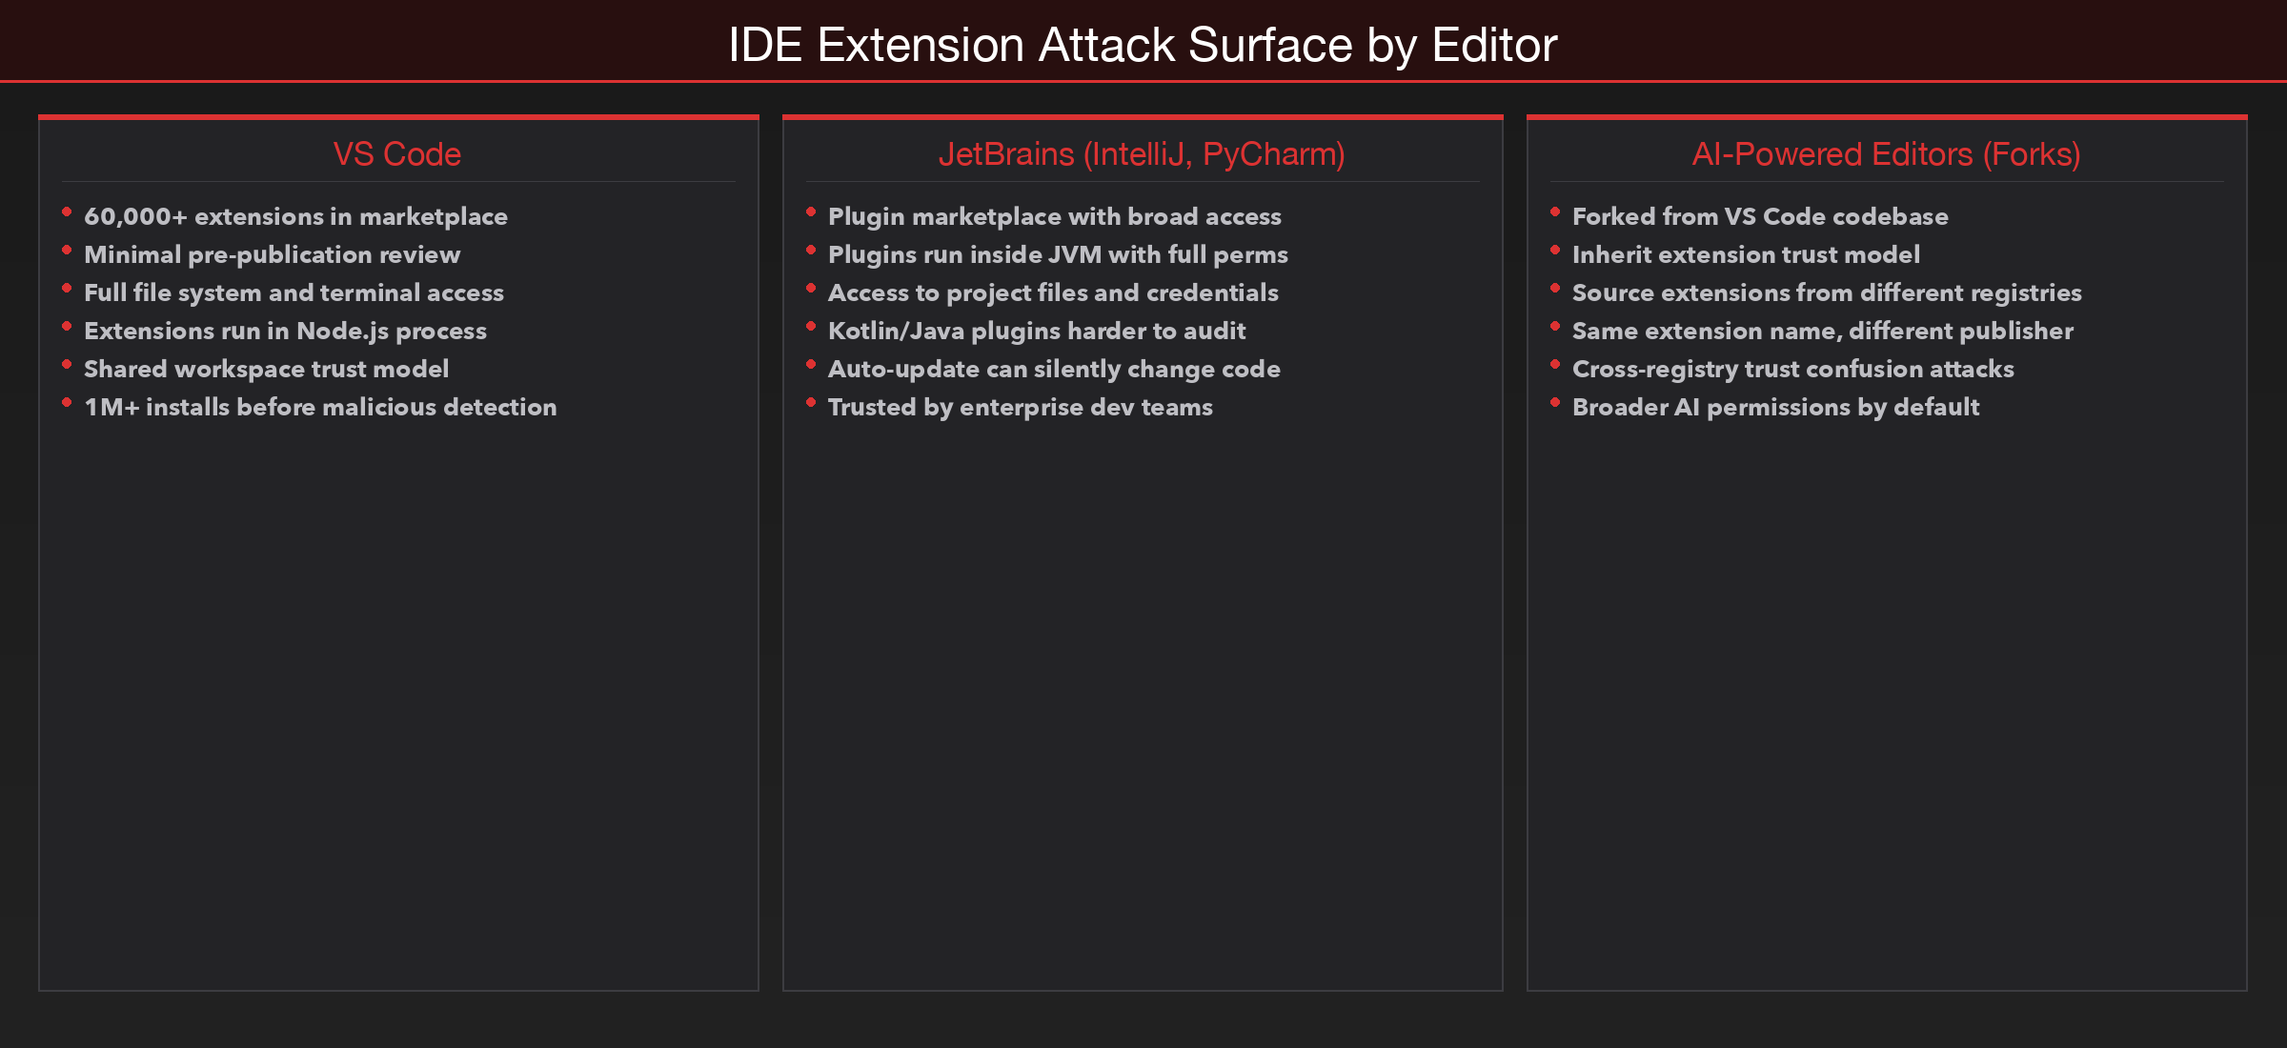Click the bullet beside 'Minimal pre-publication review'
2287x1048 pixels.
[x=66, y=250]
